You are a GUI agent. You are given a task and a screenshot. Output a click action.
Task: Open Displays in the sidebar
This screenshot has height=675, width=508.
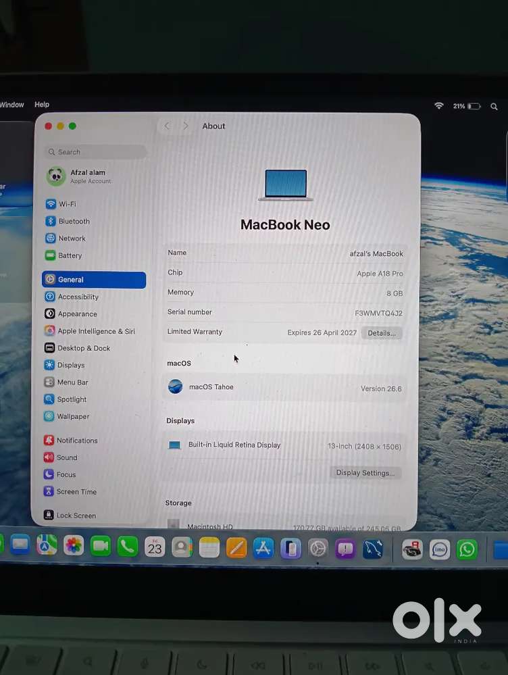[64, 365]
